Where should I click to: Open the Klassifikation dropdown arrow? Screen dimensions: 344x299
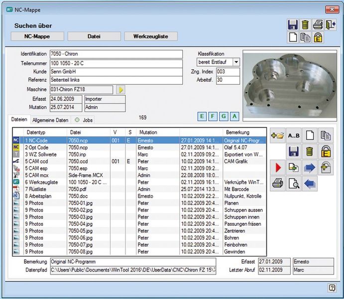pyautogui.click(x=236, y=62)
